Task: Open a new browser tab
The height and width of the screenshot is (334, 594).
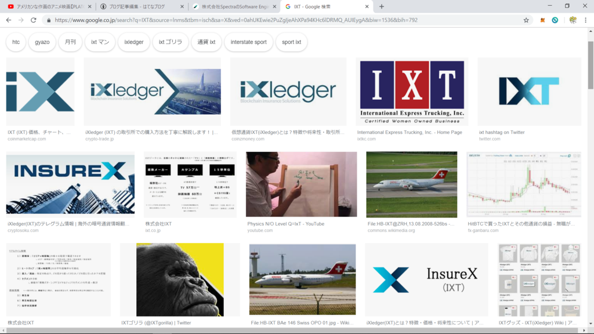Action: tap(382, 6)
